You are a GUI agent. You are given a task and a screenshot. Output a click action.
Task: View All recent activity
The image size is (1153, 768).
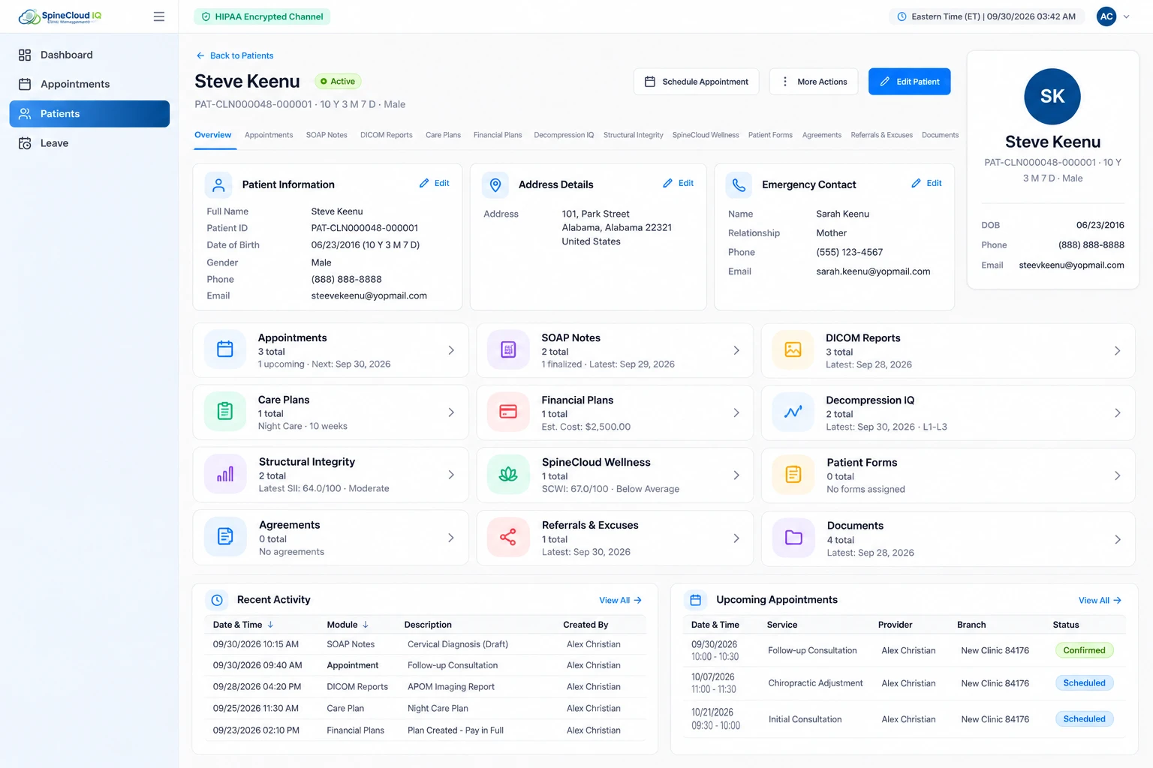[620, 601]
